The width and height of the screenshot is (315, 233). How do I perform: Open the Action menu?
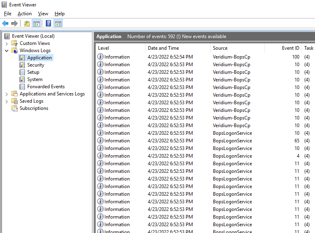[25, 14]
